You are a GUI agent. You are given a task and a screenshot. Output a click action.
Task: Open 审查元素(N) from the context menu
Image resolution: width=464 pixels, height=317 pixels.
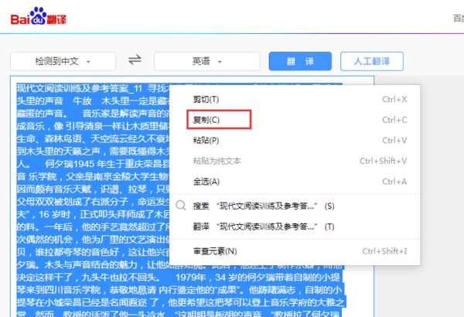(x=295, y=251)
